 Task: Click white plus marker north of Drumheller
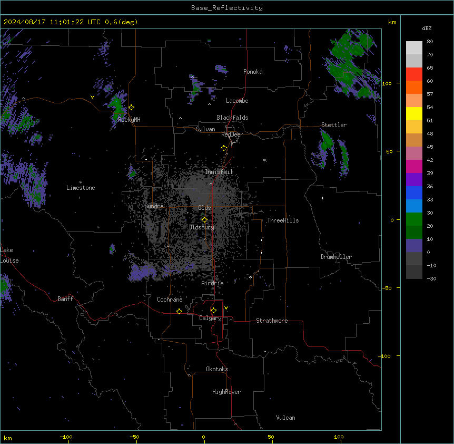322,198
